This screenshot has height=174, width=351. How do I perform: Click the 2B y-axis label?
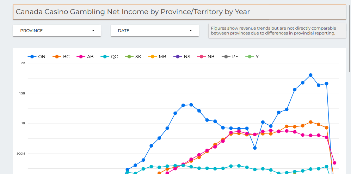pos(23,63)
